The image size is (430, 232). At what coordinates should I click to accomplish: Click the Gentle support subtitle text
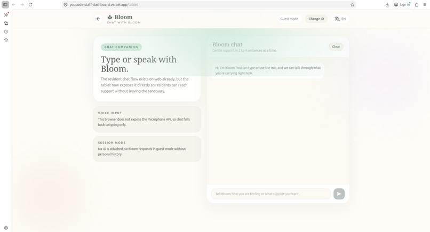[244, 51]
